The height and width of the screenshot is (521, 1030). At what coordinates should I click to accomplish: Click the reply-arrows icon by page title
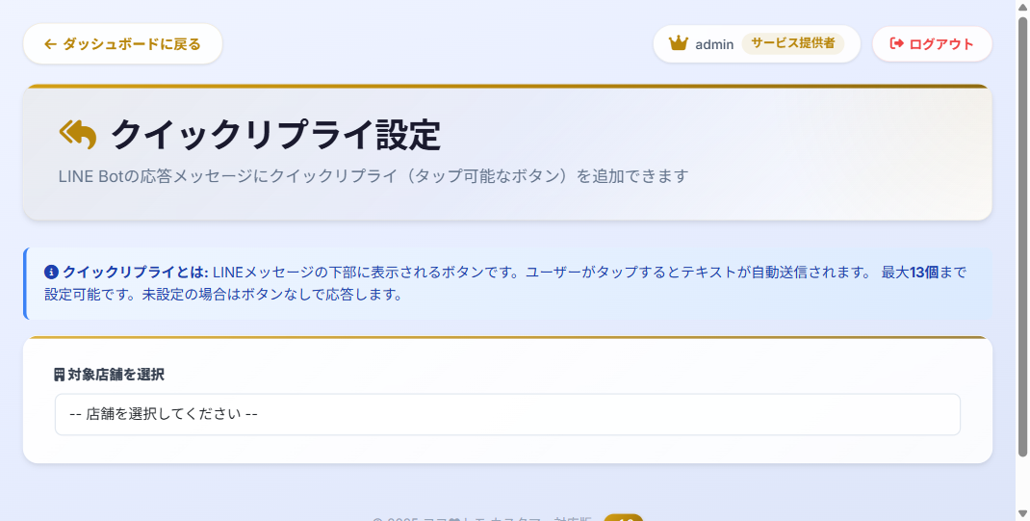pos(78,135)
